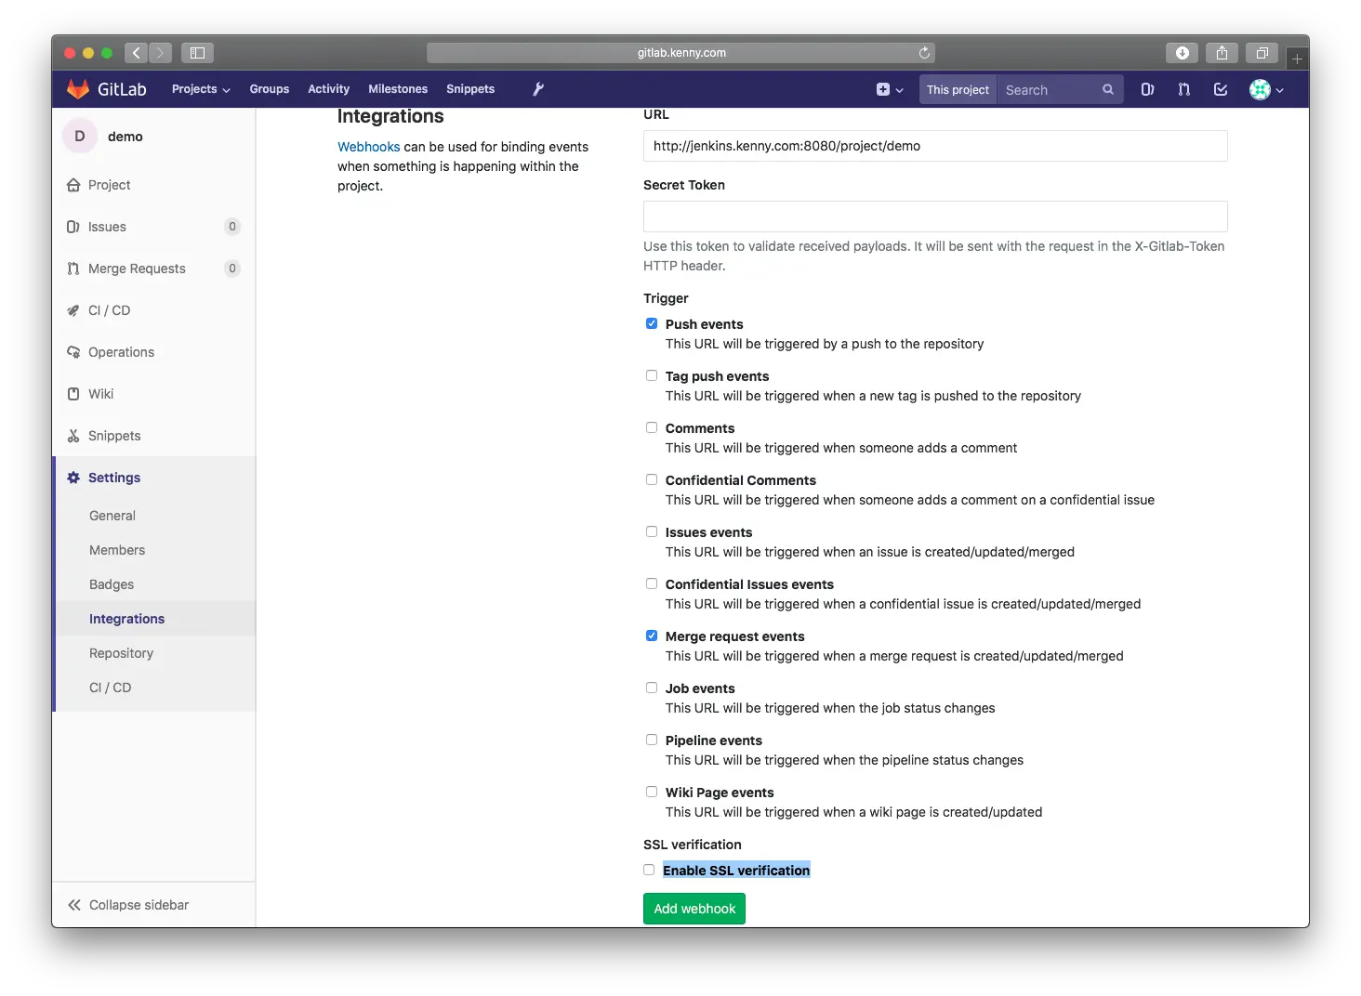Click the Add webhook button
This screenshot has width=1361, height=996.
click(x=694, y=909)
